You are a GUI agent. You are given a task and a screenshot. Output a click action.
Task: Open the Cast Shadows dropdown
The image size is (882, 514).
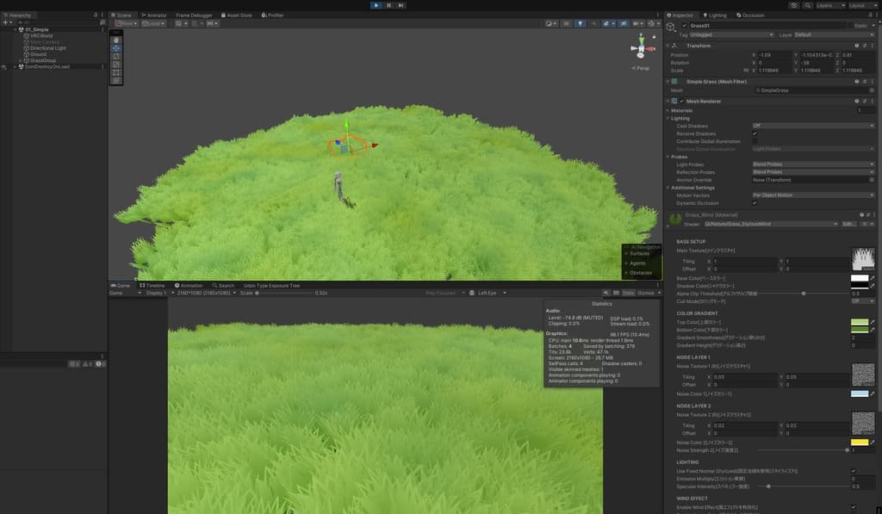812,126
